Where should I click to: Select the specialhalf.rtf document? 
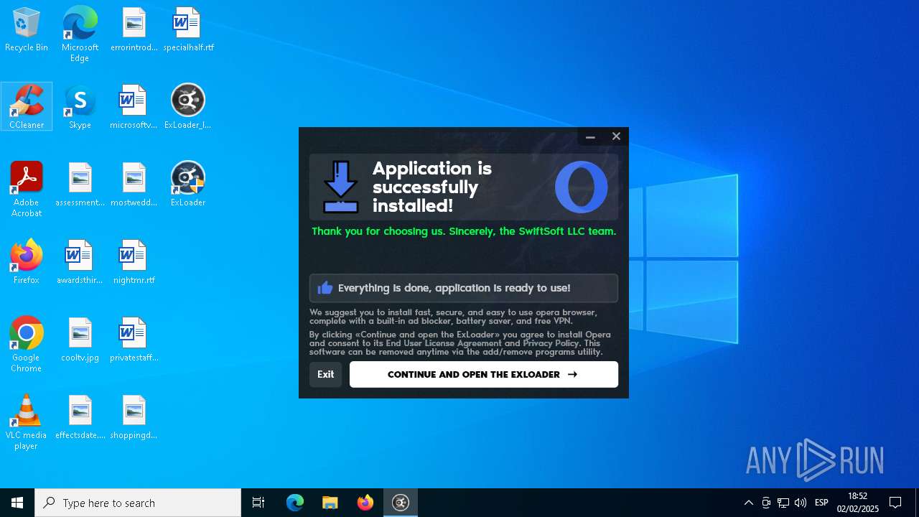tap(188, 30)
